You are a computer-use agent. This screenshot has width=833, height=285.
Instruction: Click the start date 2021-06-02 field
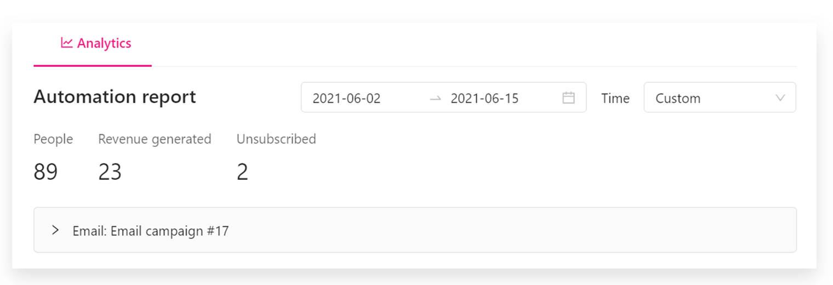pyautogui.click(x=346, y=99)
